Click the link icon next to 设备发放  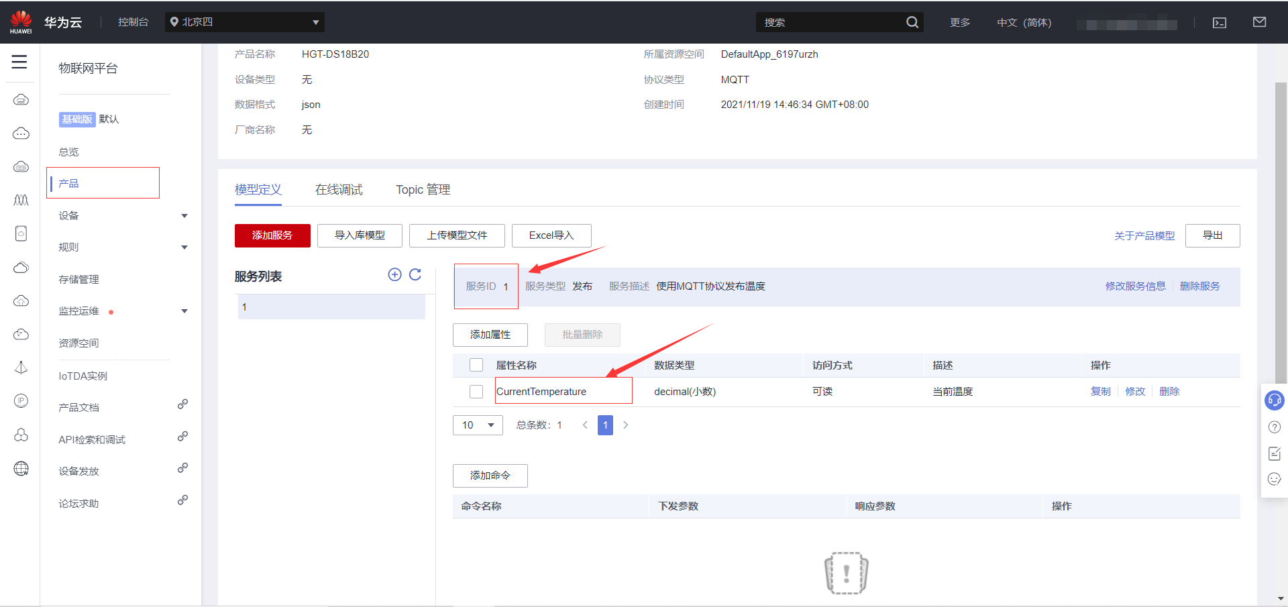pyautogui.click(x=182, y=467)
